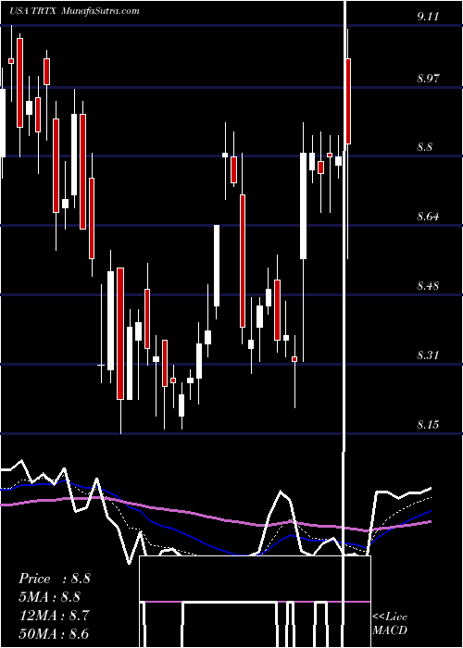The image size is (463, 648).
Task: Click the 8.48 price axis label
Action: 428,285
